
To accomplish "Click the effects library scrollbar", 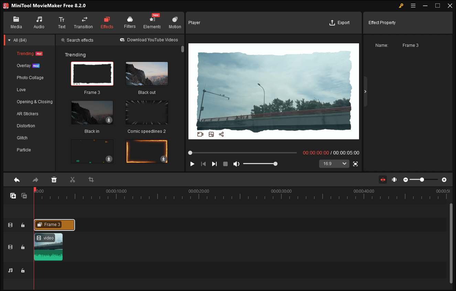I will [183, 49].
